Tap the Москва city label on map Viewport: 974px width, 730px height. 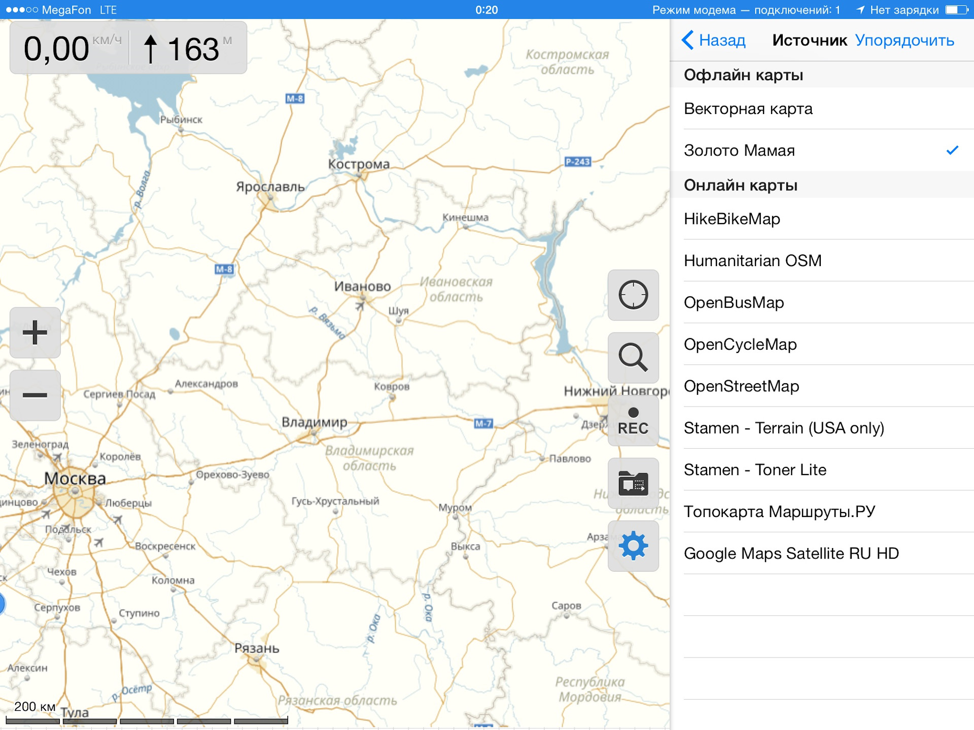[75, 478]
